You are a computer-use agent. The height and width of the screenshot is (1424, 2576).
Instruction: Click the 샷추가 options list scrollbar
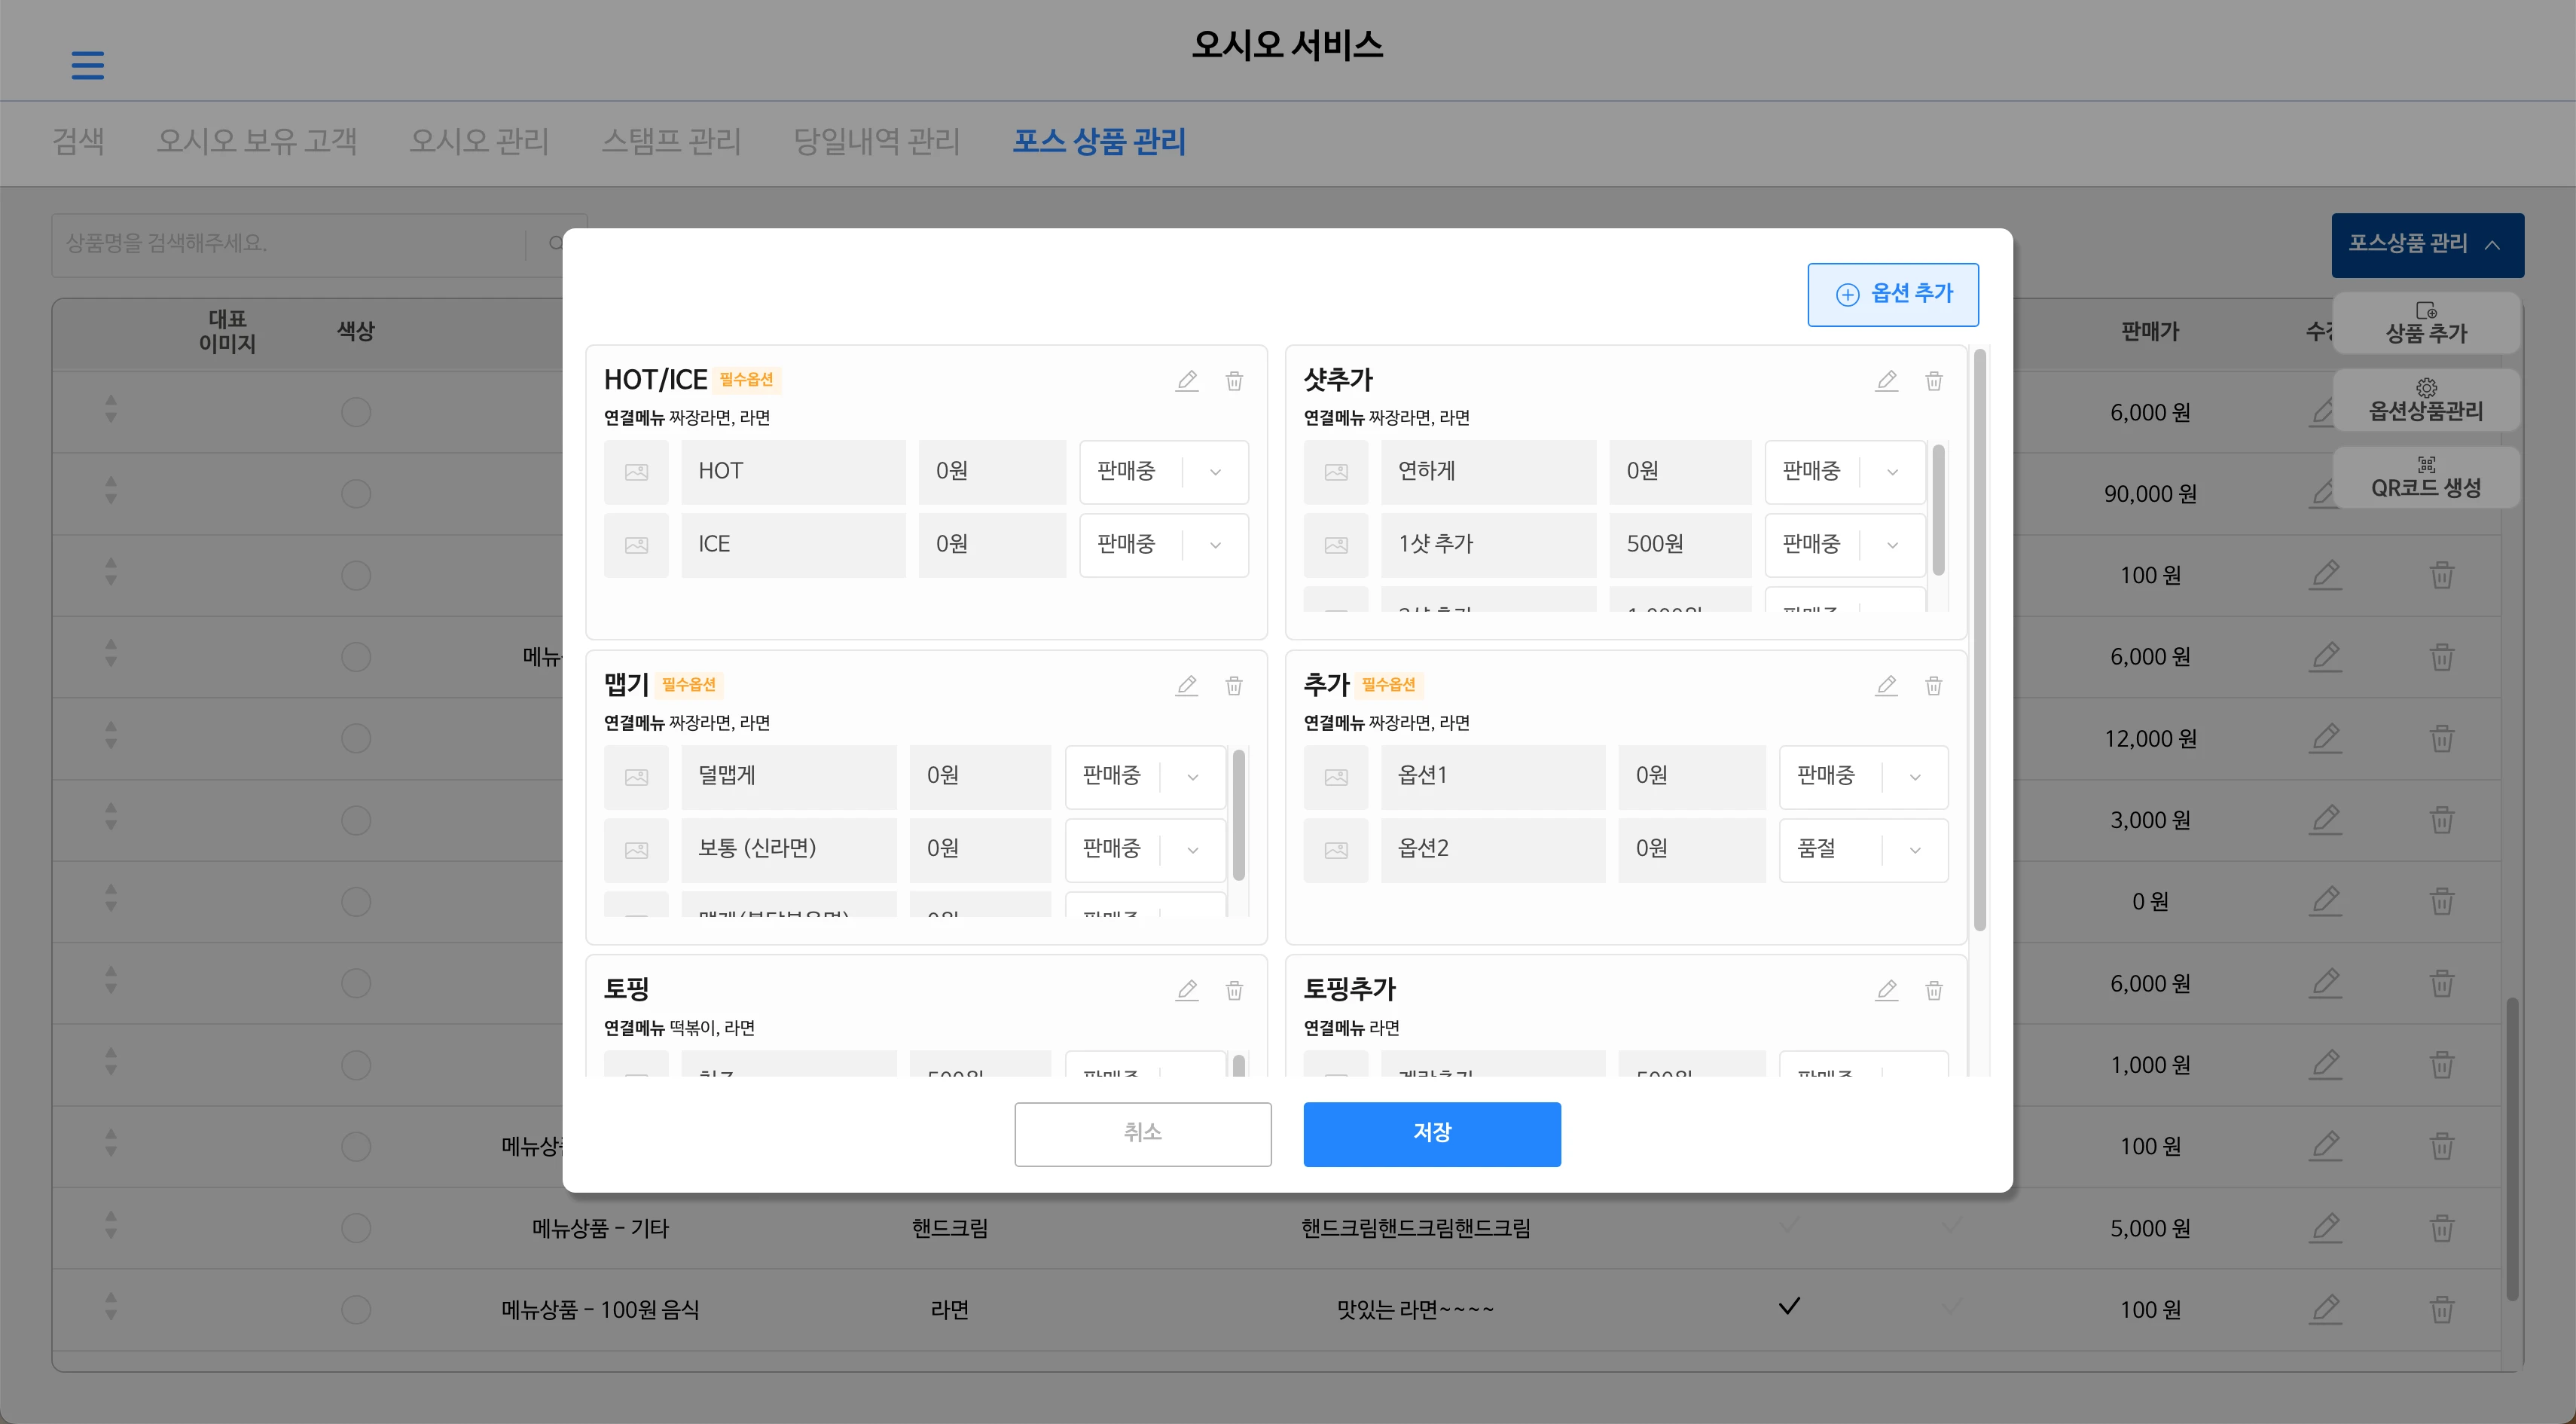point(1938,510)
